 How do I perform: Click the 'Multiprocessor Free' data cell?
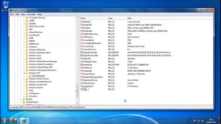[x=136, y=46]
